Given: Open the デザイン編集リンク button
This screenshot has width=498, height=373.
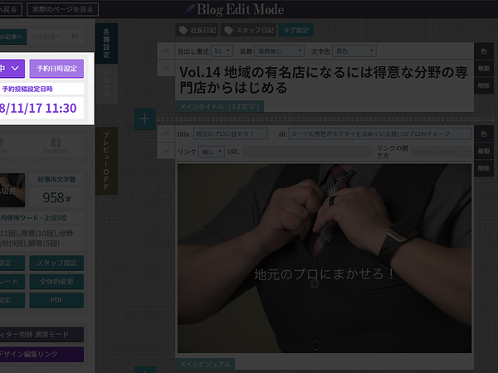Looking at the screenshot, I should [41, 354].
